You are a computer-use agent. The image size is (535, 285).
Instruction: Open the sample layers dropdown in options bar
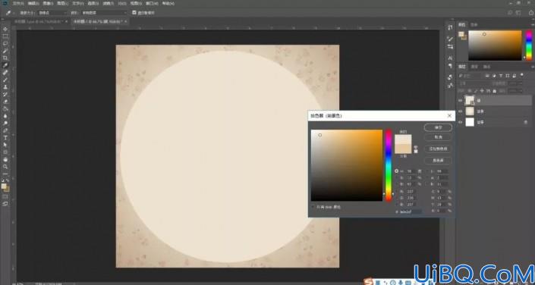pyautogui.click(x=104, y=13)
